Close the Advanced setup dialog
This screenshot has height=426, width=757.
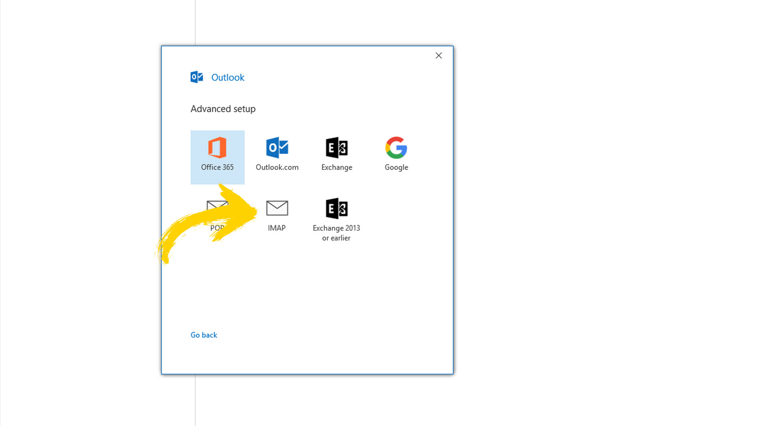click(438, 56)
